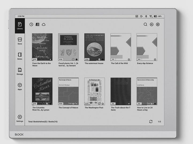Click the Wi-Fi status icon
This screenshot has height=144, width=193.
150,16
